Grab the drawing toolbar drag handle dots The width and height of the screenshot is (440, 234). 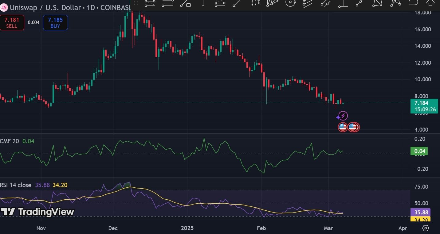pos(136,3)
